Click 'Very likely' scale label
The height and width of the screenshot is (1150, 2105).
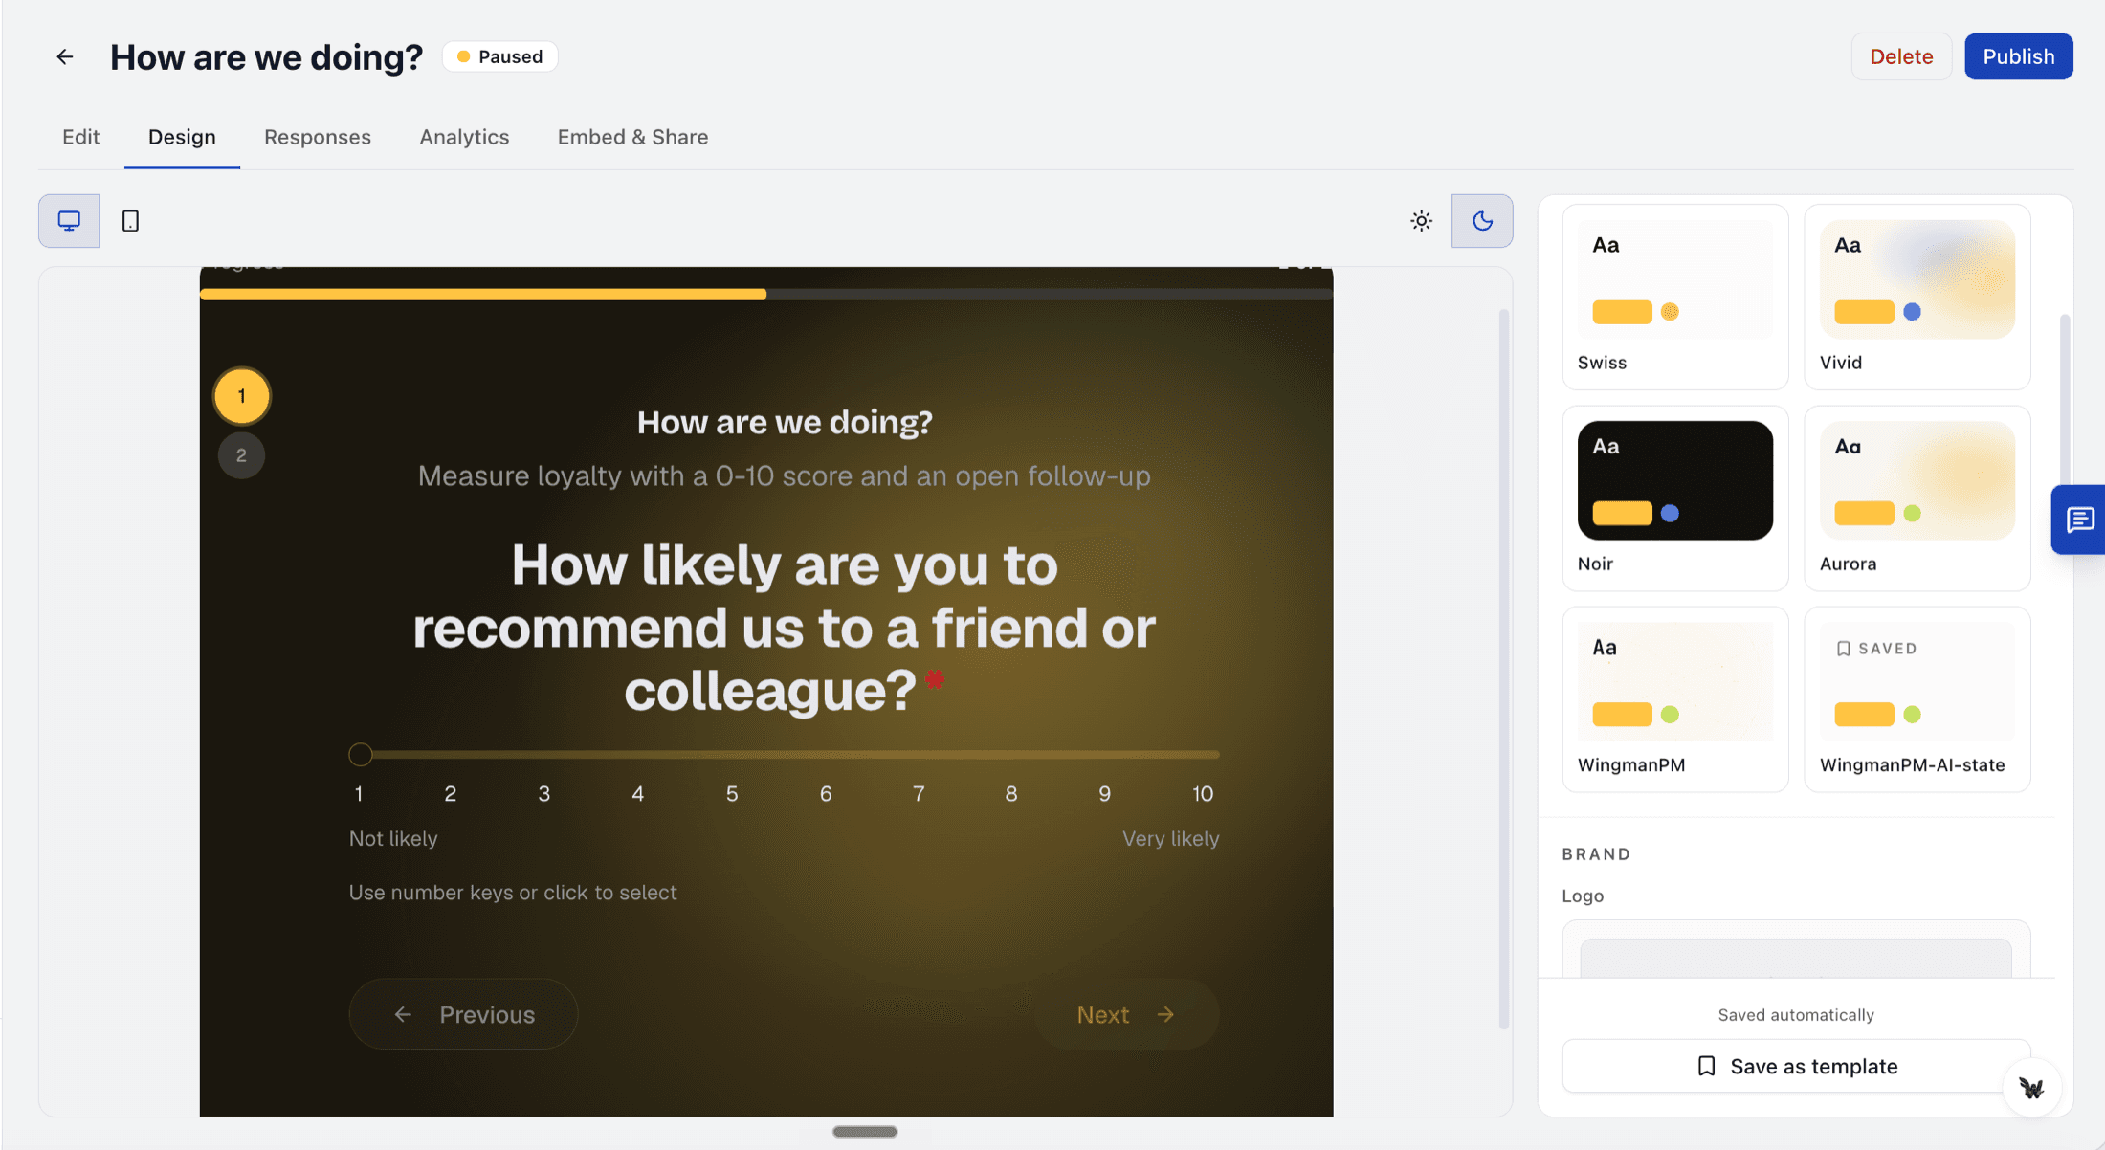tap(1170, 838)
